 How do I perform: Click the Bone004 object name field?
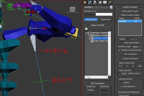(96, 7)
